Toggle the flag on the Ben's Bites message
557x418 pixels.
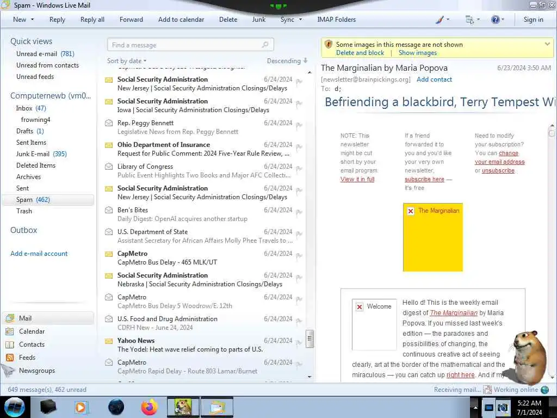(x=299, y=212)
